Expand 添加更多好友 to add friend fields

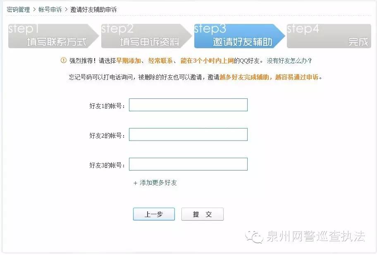[156, 182]
